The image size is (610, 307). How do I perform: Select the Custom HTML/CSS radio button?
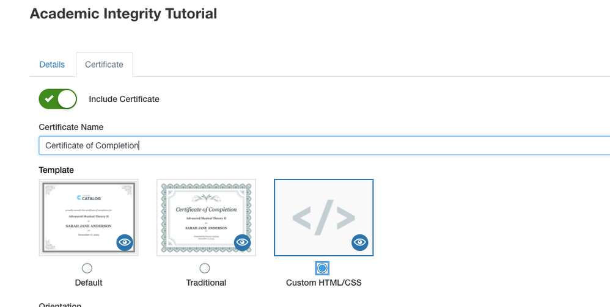(322, 268)
